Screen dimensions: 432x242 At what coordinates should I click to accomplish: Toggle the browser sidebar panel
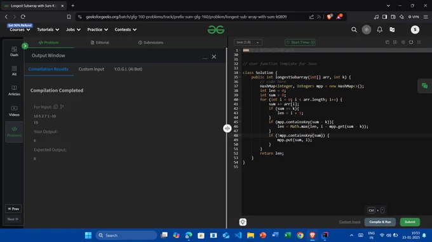[x=384, y=16]
